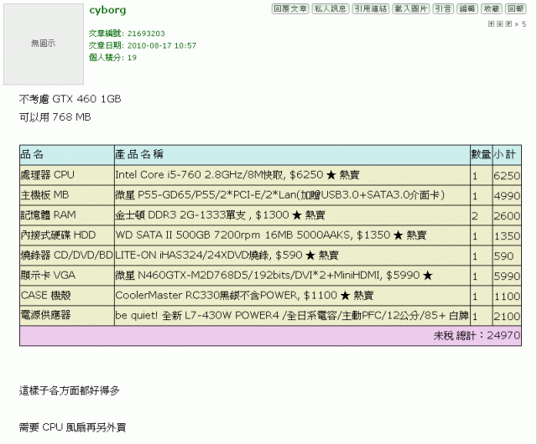Click CoolerMaster RC330 product cell
This screenshot has height=444, width=537.
(292, 296)
